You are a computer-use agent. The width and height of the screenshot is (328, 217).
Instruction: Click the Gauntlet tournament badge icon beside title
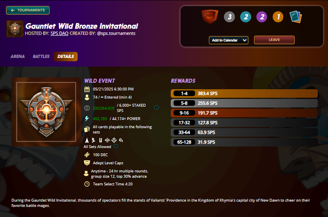15,29
